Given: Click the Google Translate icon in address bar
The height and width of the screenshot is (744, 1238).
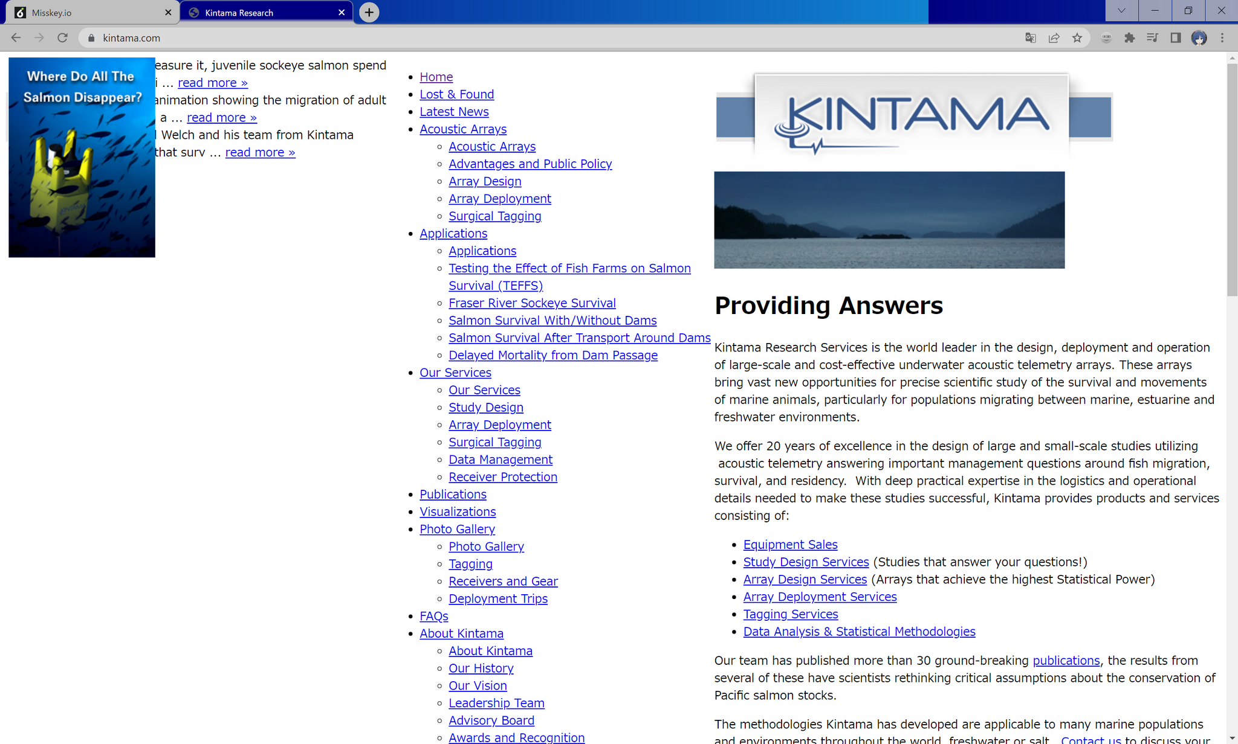Looking at the screenshot, I should point(1031,38).
